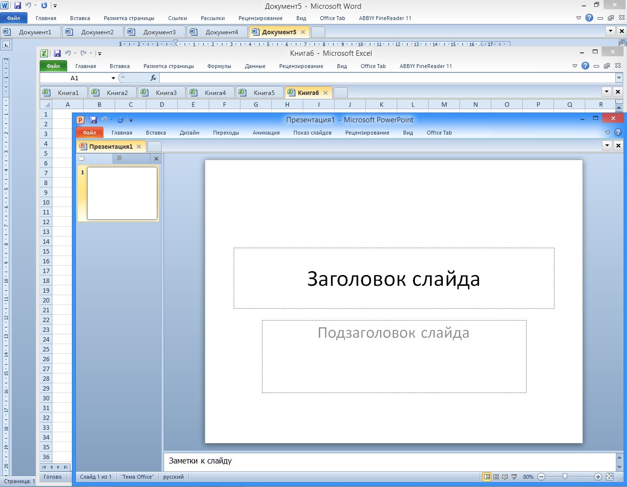627x487 pixels.
Task: Repeat action in PowerPoint quick access toolbar
Action: (120, 120)
